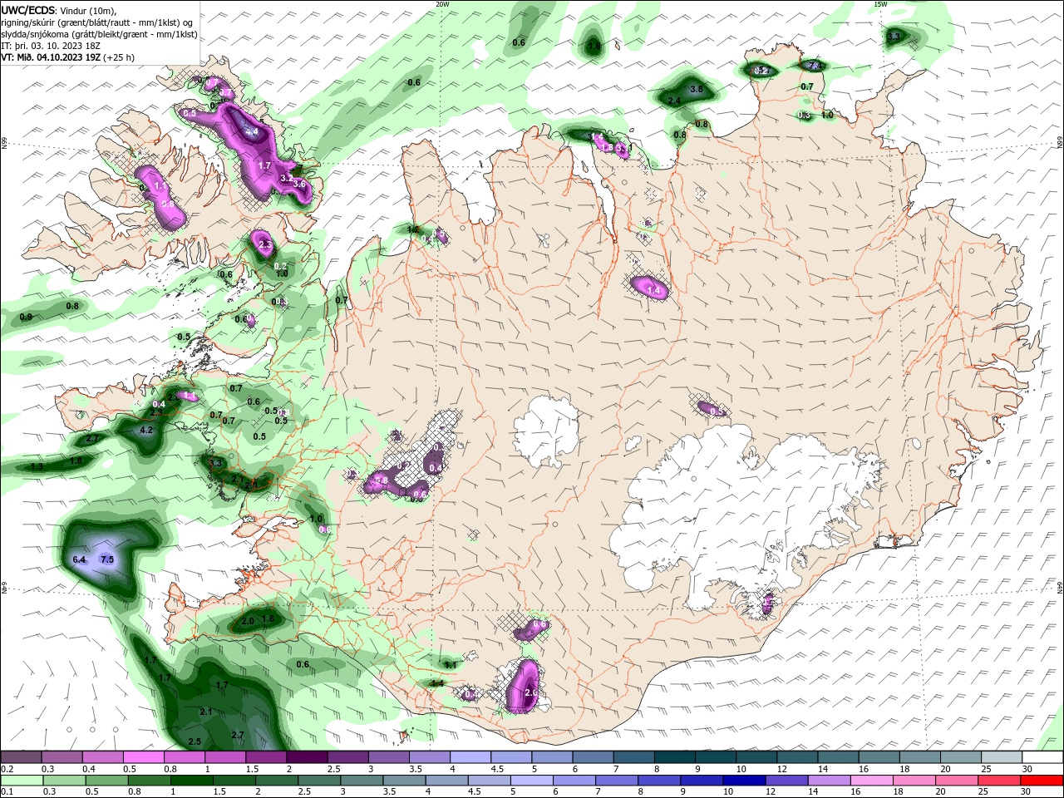This screenshot has width=1064, height=798.
Task: Click the '20W' longitude label
Action: pos(443,4)
